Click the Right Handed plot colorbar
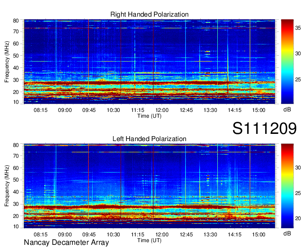 [x=287, y=62]
